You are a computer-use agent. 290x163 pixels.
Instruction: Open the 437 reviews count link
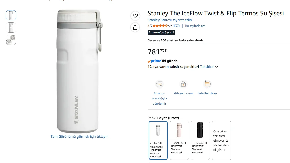176,26
